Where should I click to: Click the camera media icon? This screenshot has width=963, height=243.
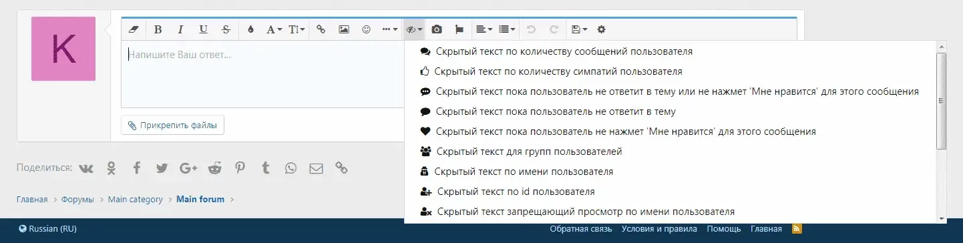pos(437,29)
